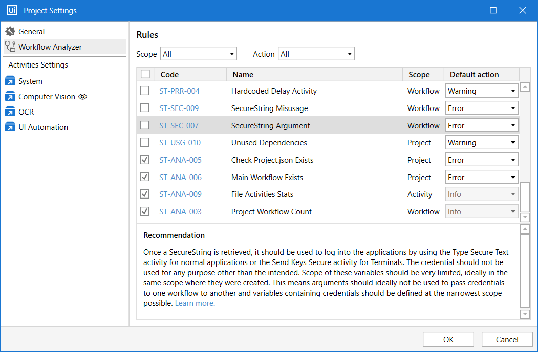The width and height of the screenshot is (538, 352).
Task: Click the eye icon next to Computer Vision
Action: click(x=83, y=97)
